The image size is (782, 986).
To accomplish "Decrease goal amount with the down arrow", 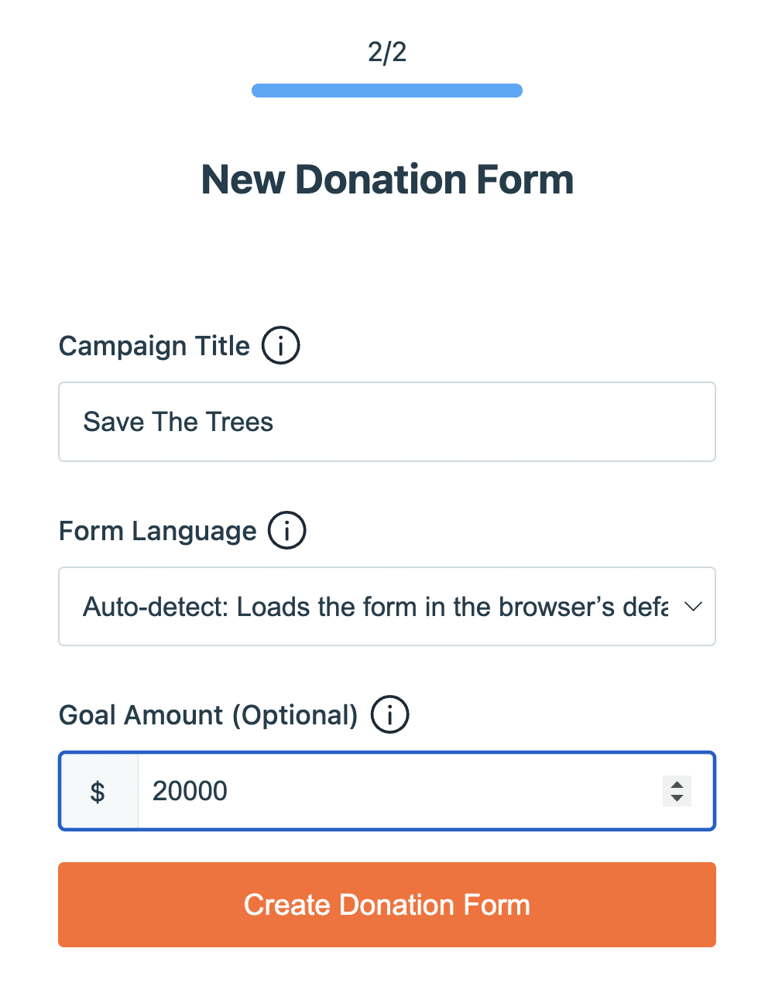I will (x=677, y=798).
